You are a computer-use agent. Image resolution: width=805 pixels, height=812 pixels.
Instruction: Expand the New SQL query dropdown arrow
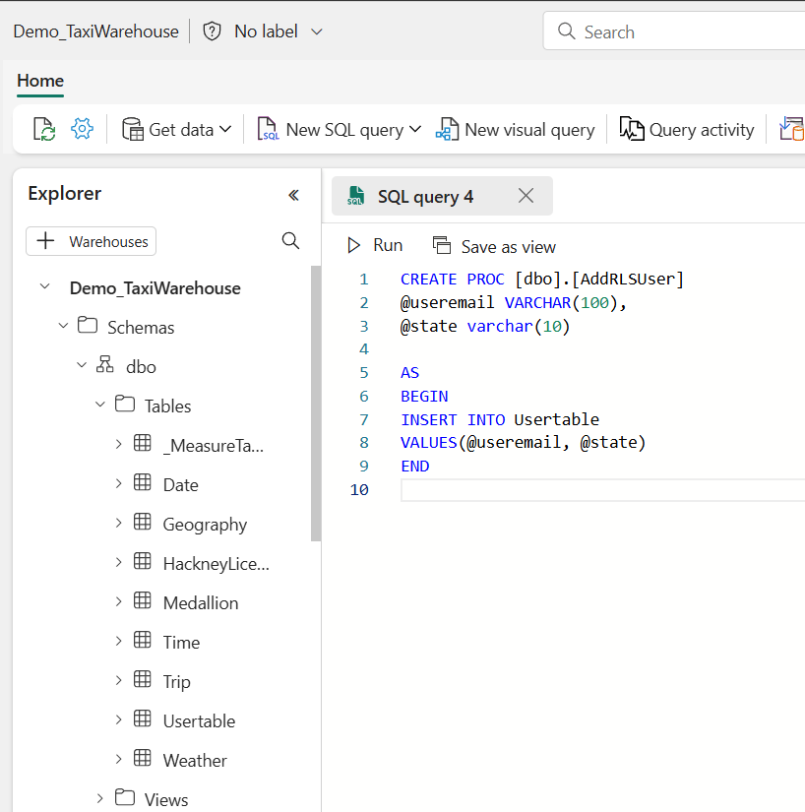click(414, 129)
